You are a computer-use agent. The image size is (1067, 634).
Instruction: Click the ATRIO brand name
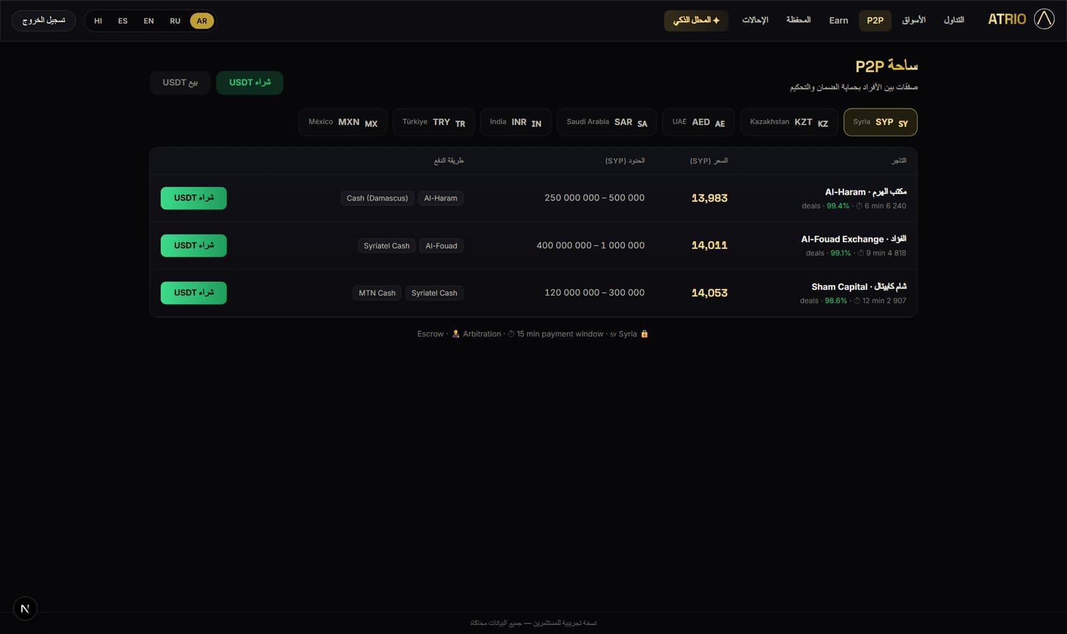pos(1007,19)
